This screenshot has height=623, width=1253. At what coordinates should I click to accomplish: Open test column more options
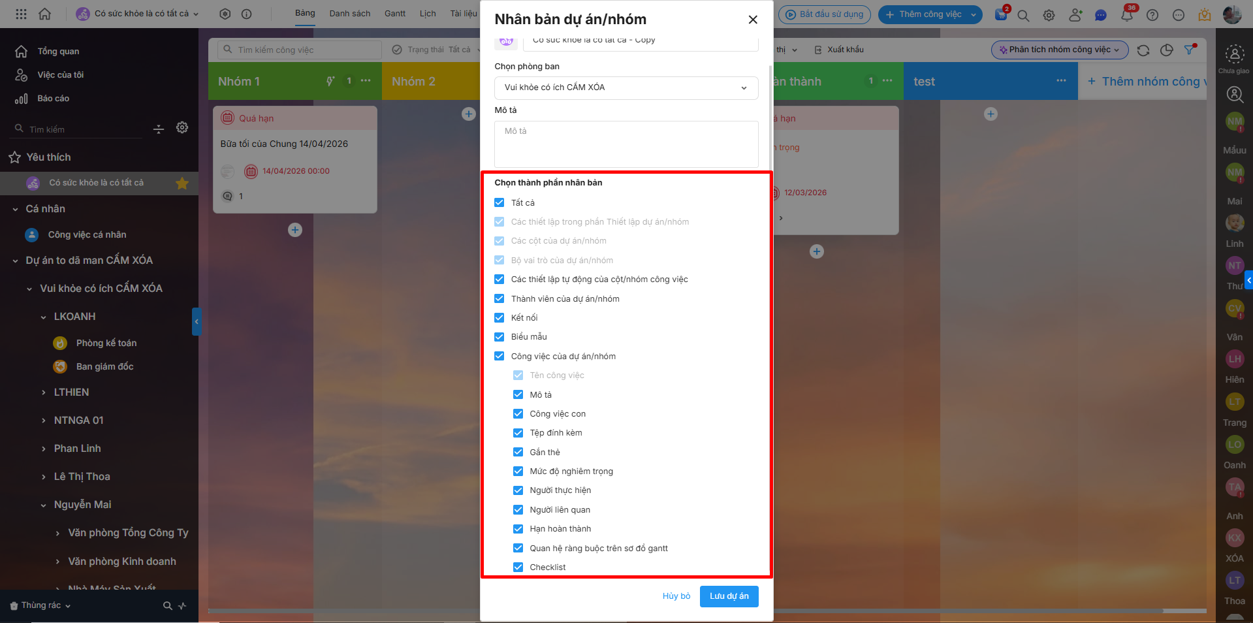click(x=1061, y=81)
